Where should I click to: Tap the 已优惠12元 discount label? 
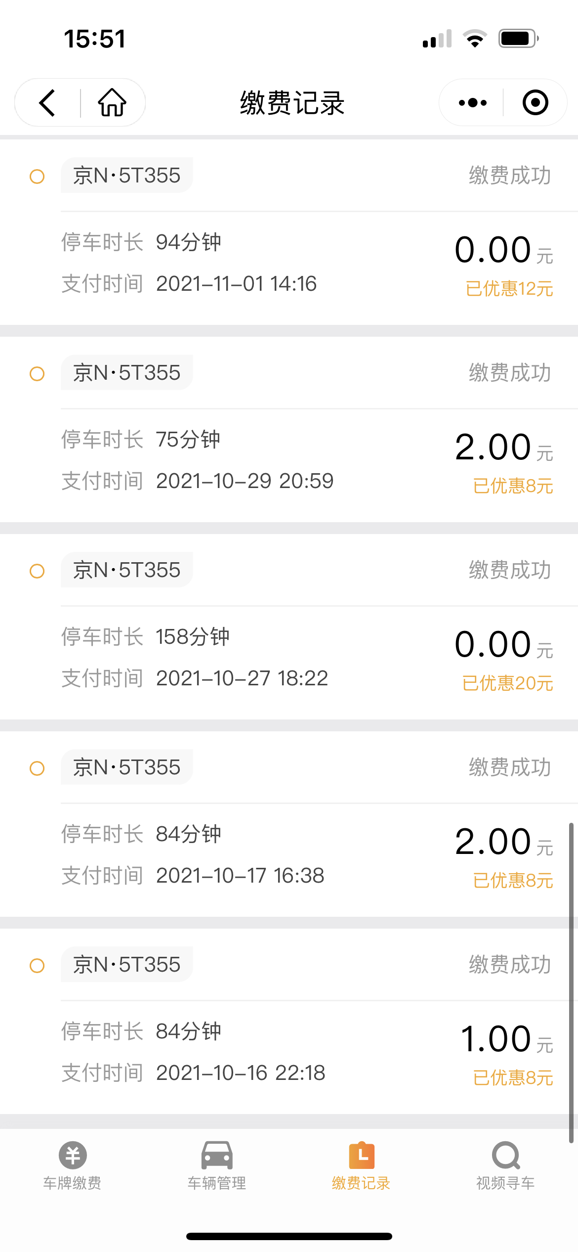(509, 289)
